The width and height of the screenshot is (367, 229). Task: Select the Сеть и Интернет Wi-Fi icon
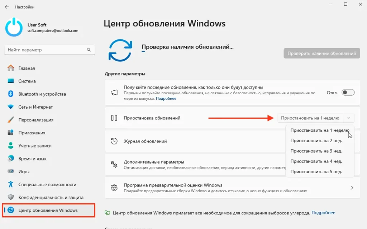click(10, 107)
